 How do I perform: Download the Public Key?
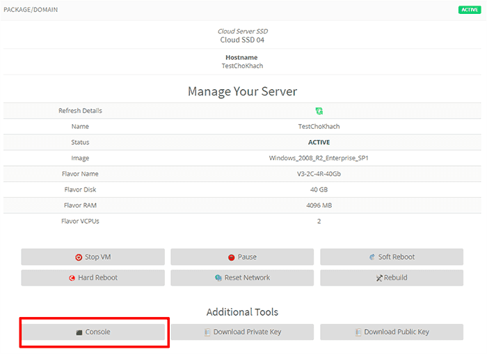392,332
